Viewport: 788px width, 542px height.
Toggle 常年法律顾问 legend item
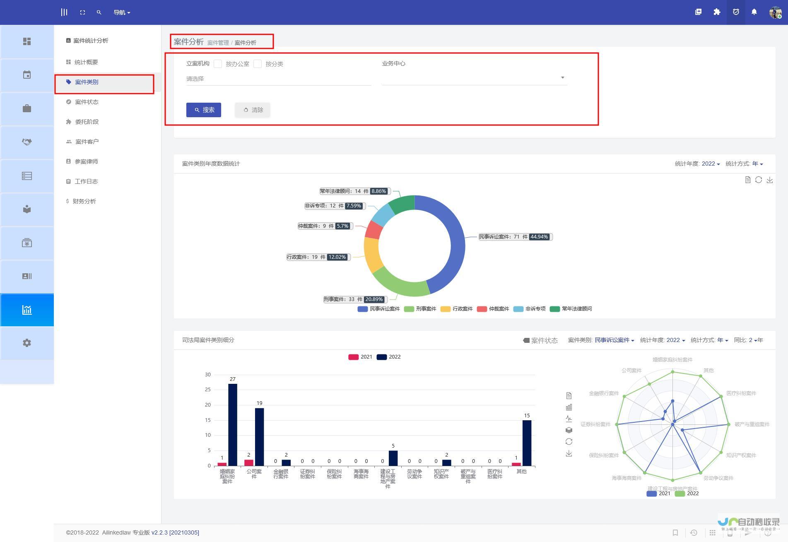pyautogui.click(x=571, y=309)
